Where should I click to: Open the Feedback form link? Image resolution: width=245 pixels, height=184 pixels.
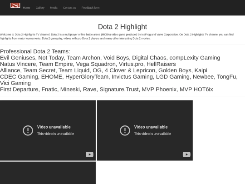pyautogui.click(x=90, y=8)
